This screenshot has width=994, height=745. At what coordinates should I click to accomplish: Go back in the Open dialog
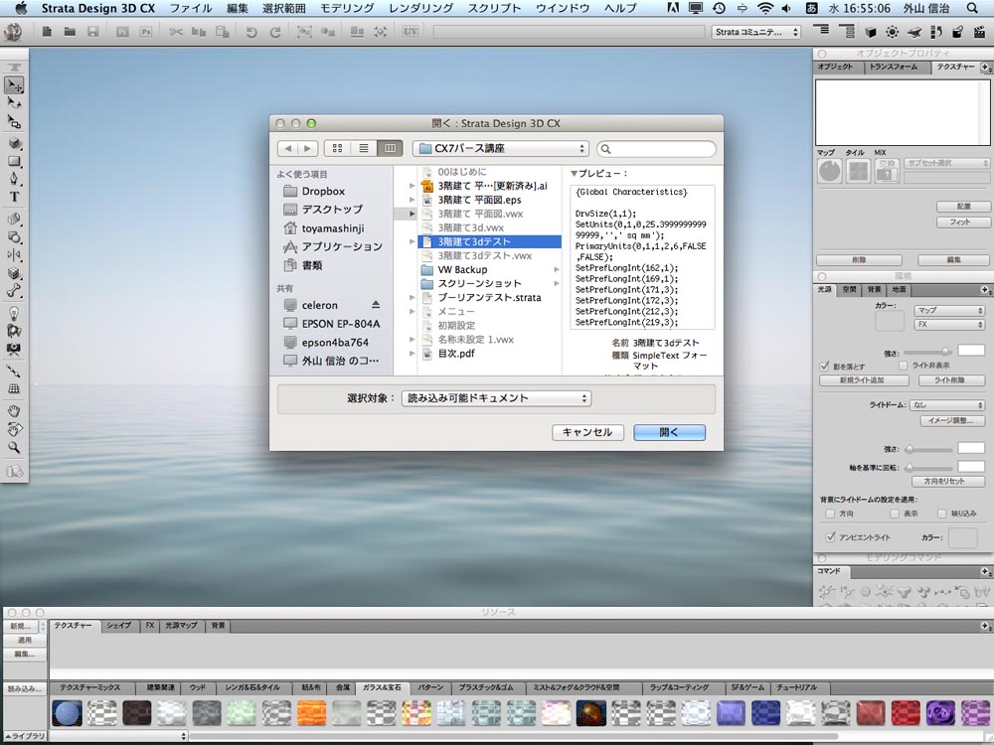coord(288,148)
